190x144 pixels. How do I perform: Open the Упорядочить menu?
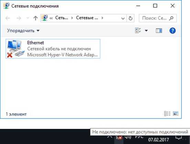(x=23, y=31)
